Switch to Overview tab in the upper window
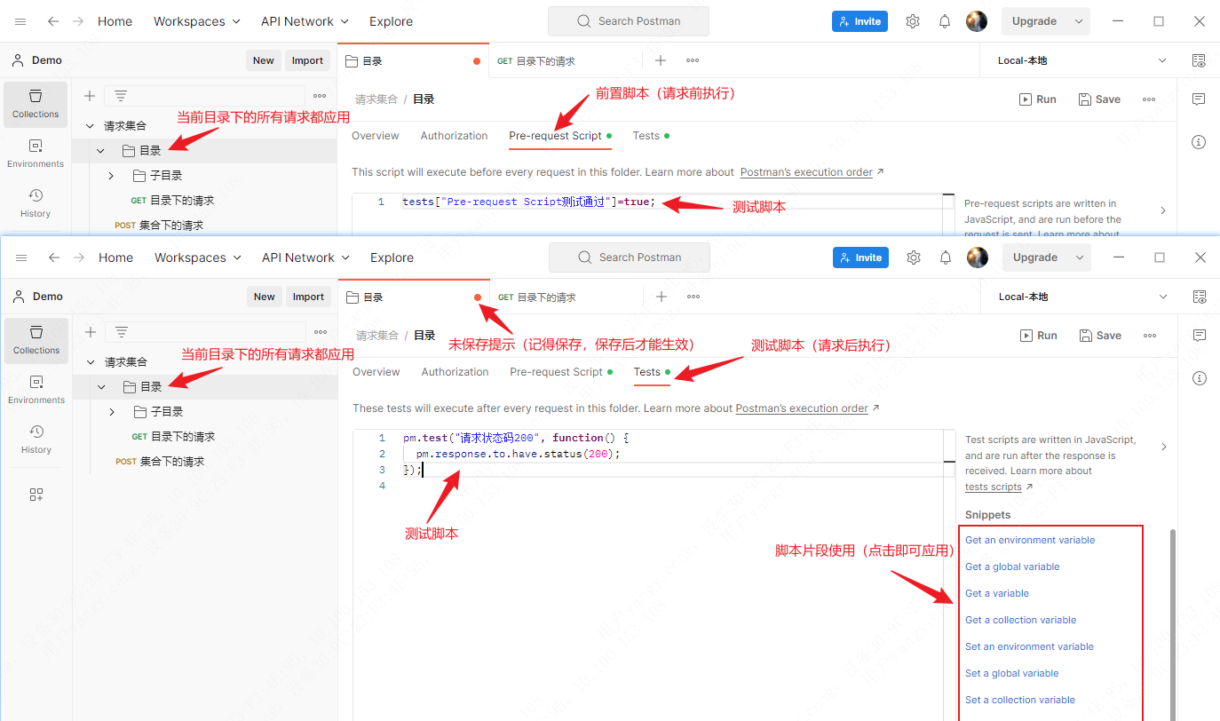Image resolution: width=1220 pixels, height=721 pixels. pos(376,136)
